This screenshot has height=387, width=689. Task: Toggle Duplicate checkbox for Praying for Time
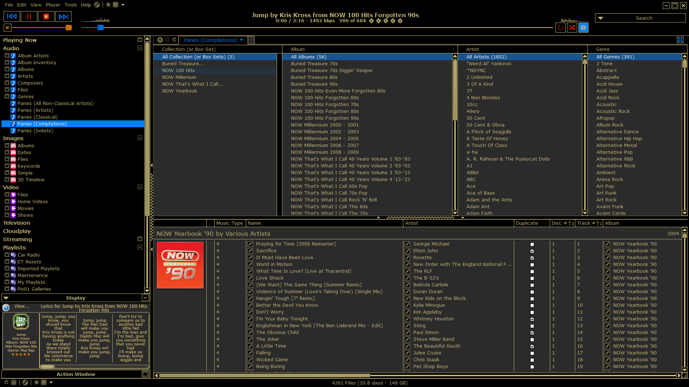tap(532, 244)
